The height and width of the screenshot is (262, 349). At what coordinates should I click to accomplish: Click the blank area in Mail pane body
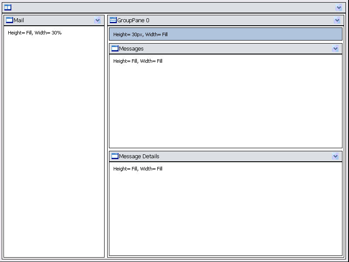pos(54,144)
